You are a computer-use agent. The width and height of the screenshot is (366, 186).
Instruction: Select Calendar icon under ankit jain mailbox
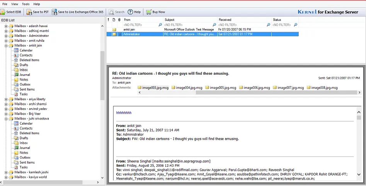(16, 50)
